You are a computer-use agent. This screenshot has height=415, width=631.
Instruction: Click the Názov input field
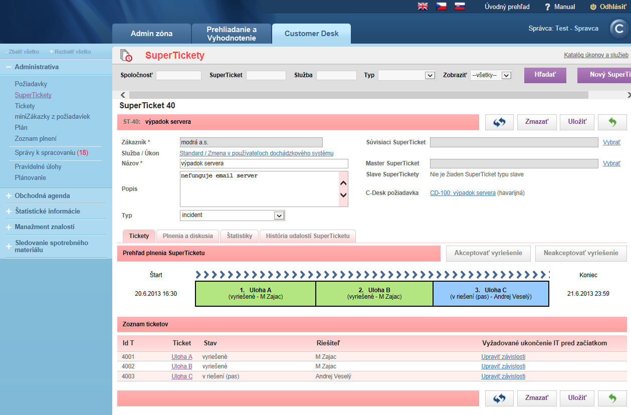point(264,164)
